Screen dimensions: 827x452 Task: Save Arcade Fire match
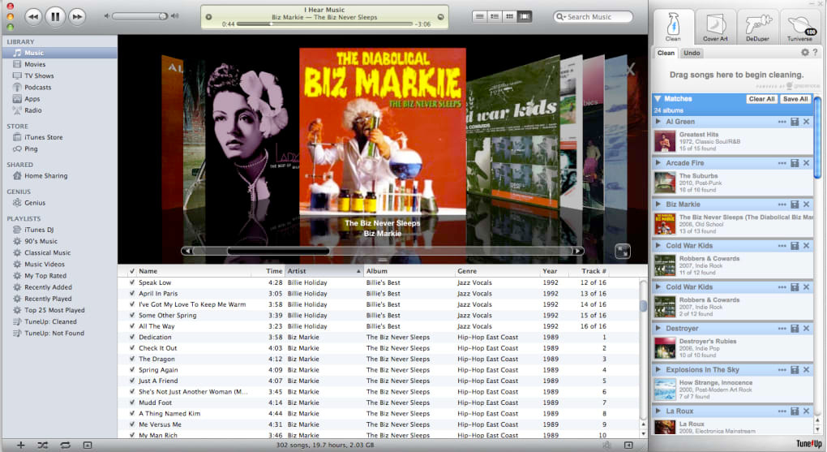795,163
